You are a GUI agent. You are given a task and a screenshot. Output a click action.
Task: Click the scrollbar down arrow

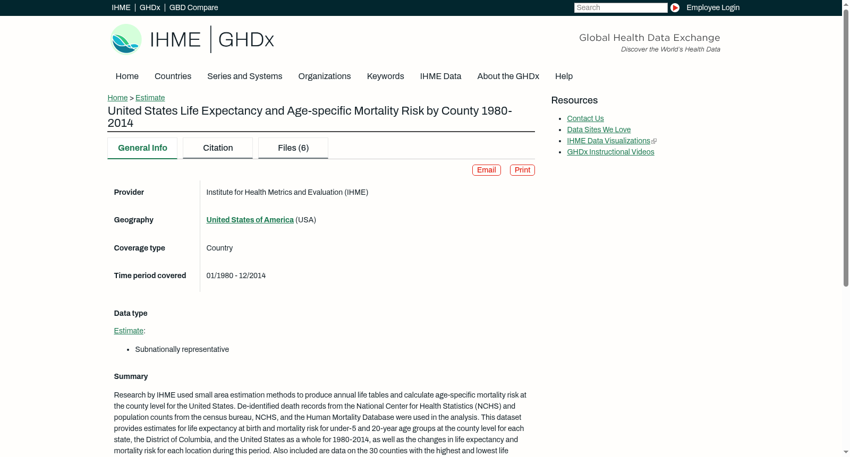coord(846,453)
